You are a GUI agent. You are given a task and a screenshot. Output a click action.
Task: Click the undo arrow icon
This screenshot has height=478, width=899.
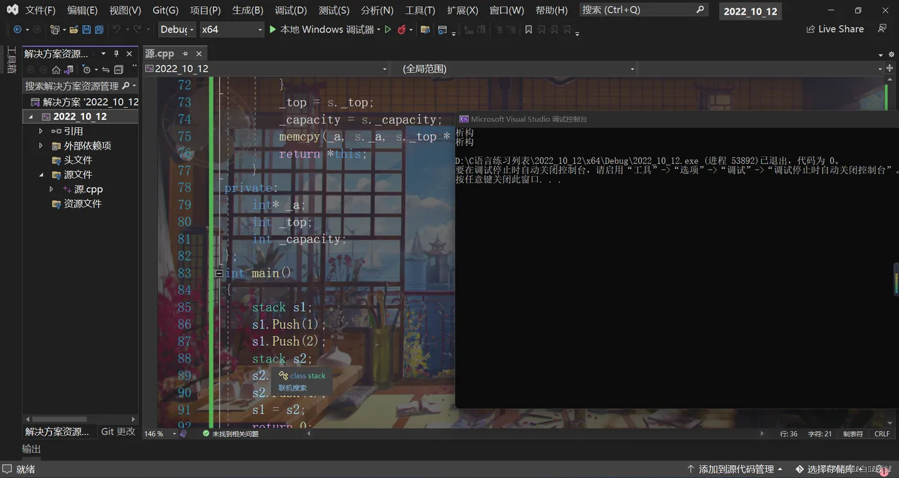[116, 30]
